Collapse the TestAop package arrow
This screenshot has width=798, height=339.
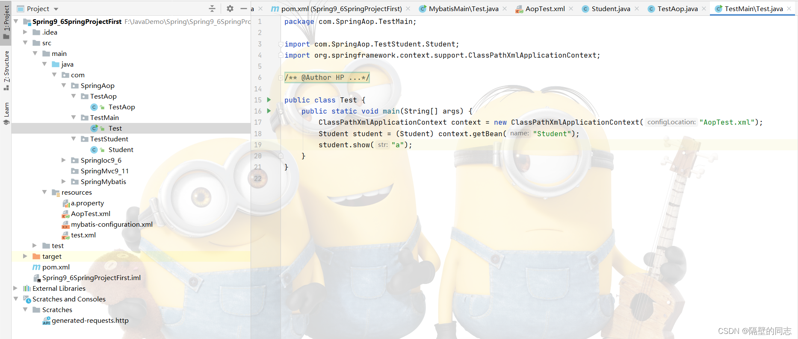[74, 96]
